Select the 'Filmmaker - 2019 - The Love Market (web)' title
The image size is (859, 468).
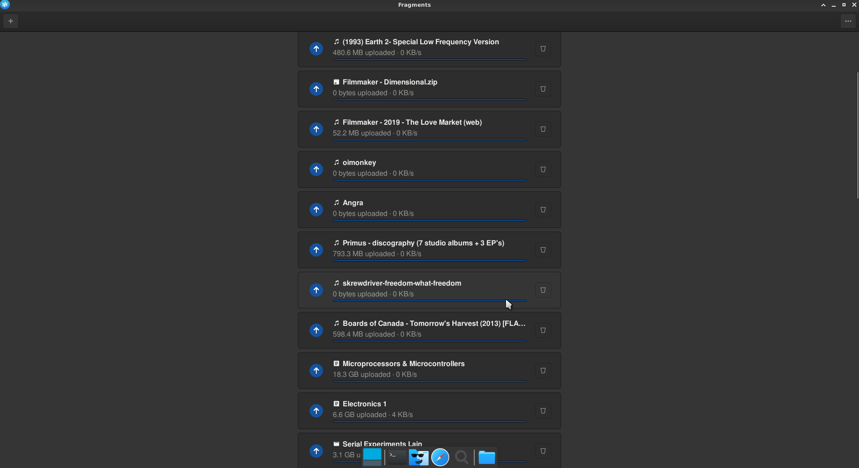[x=412, y=122]
